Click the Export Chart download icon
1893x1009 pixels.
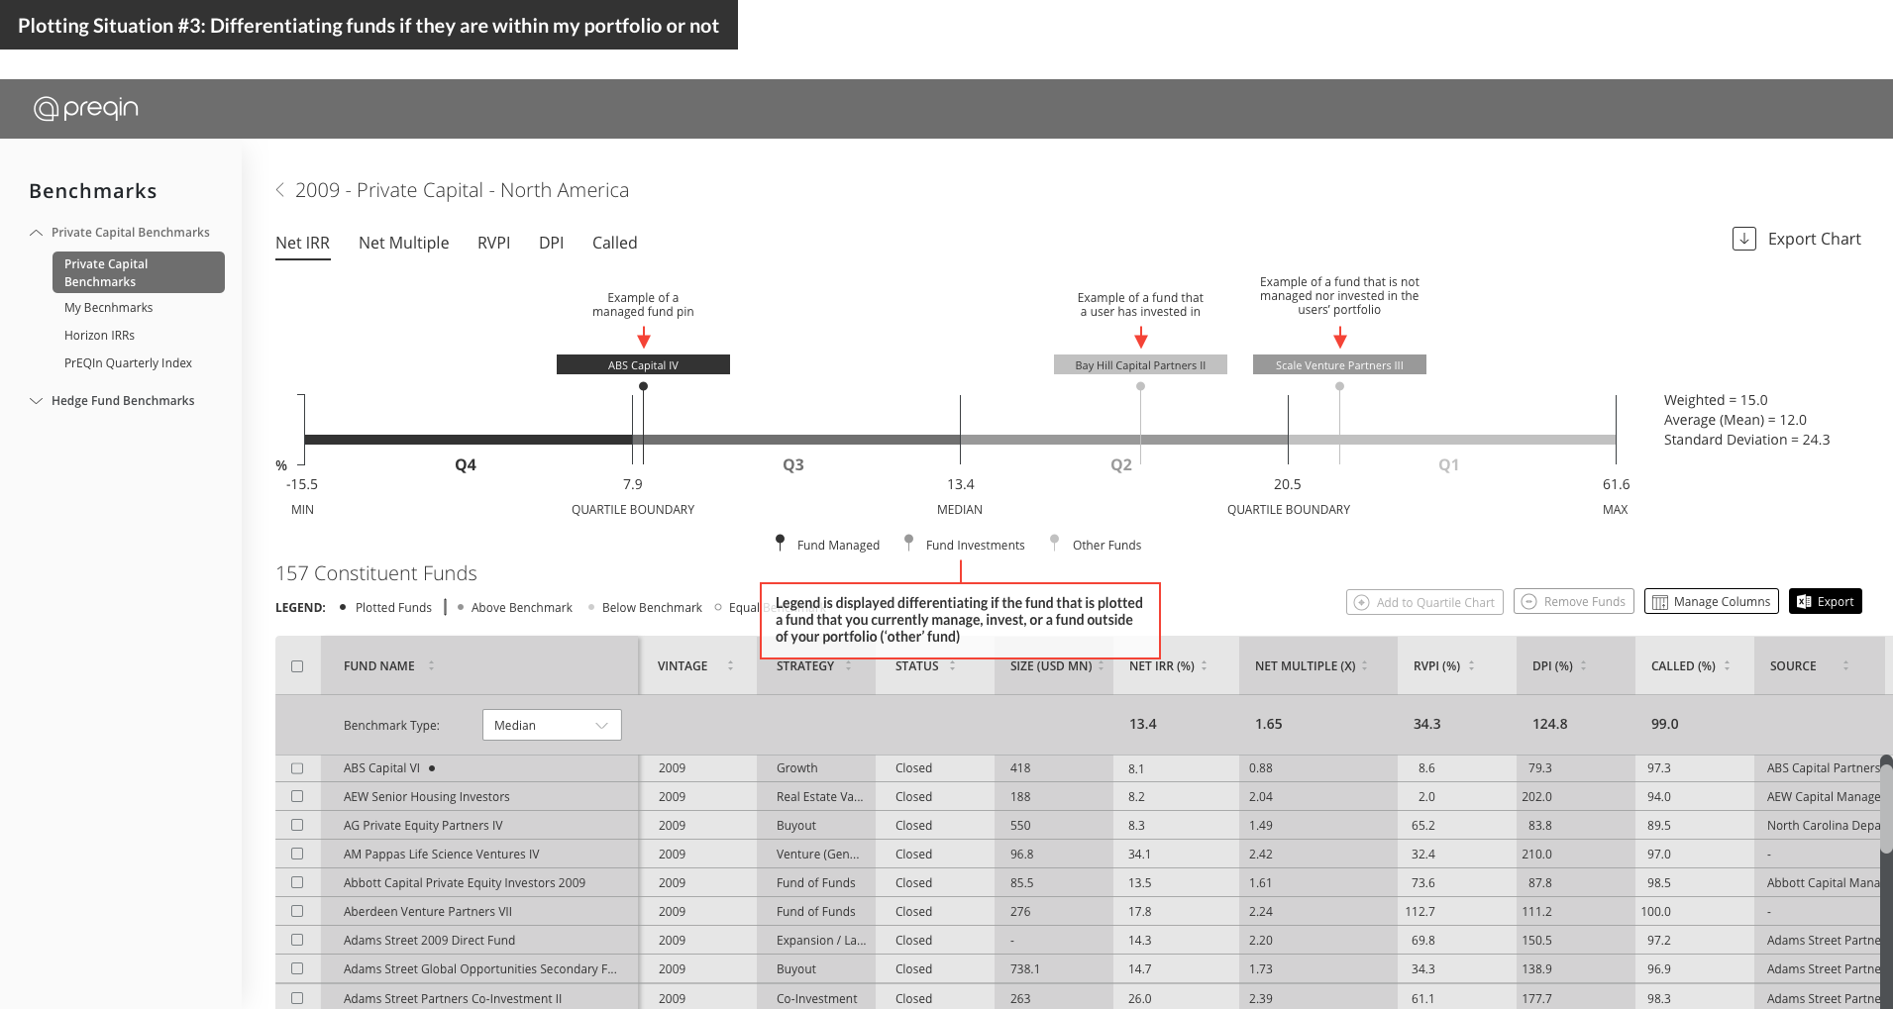click(x=1744, y=239)
